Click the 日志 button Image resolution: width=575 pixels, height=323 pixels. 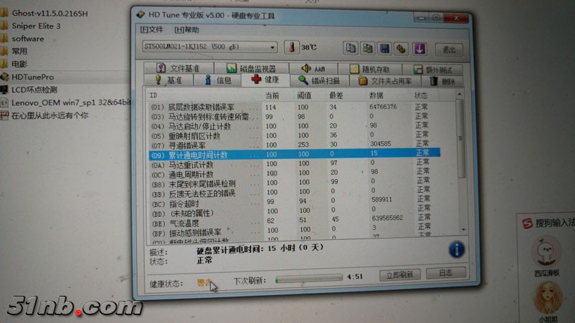coord(445,273)
